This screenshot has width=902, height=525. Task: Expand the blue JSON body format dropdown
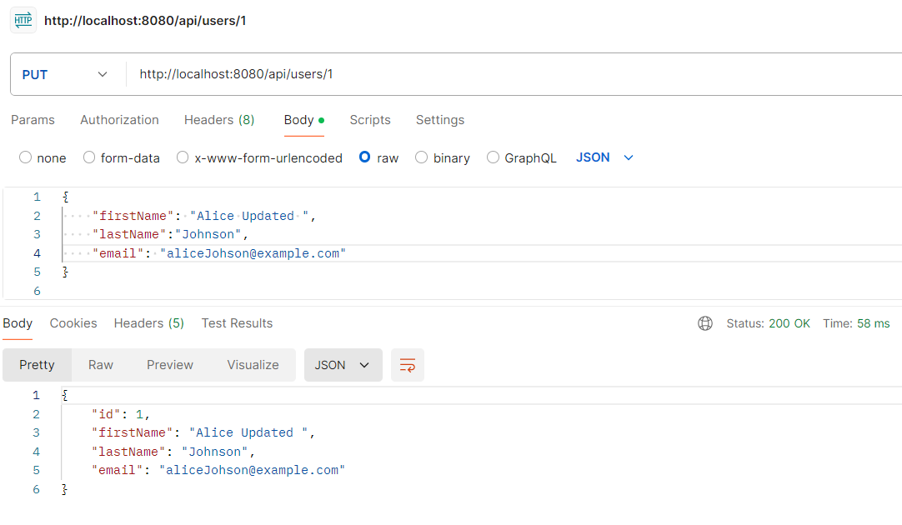tap(604, 157)
